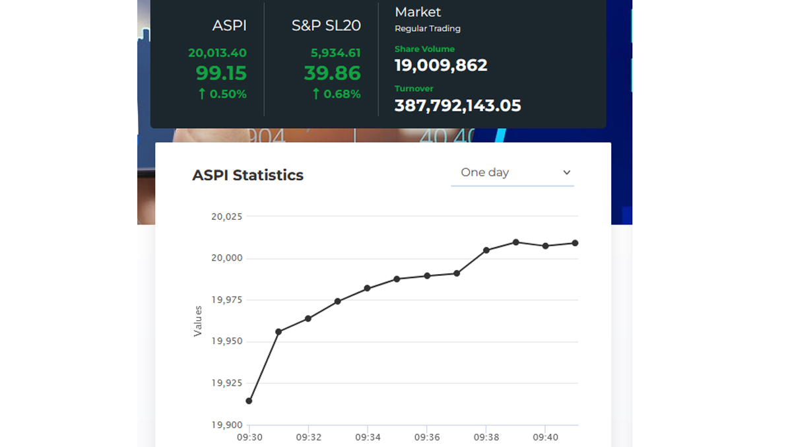
Task: Click the 09:38 point on the ASPI line
Action: tap(486, 250)
